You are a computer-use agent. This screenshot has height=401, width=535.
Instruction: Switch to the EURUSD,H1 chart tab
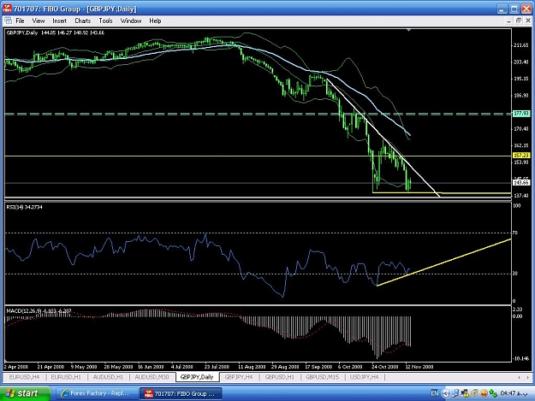click(x=66, y=377)
